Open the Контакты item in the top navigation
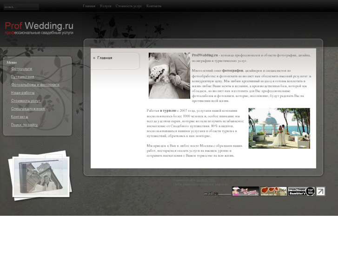 point(154,6)
